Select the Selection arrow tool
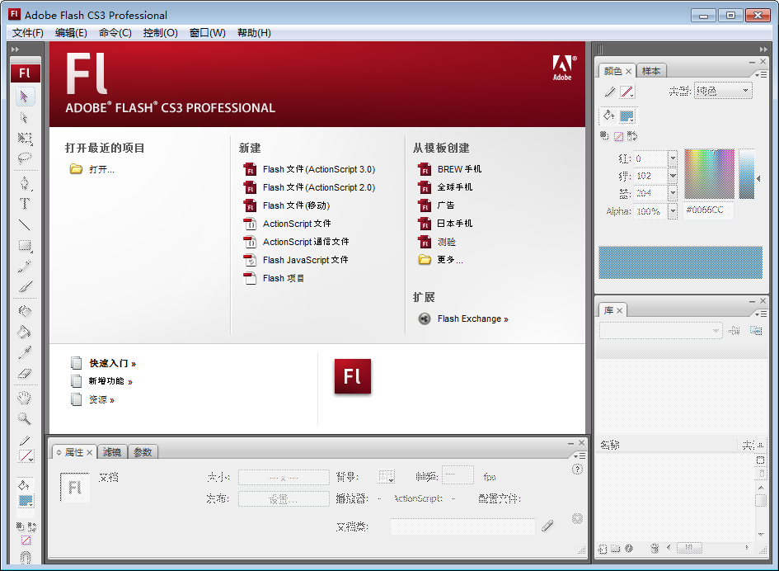The height and width of the screenshot is (571, 779). pyautogui.click(x=25, y=97)
